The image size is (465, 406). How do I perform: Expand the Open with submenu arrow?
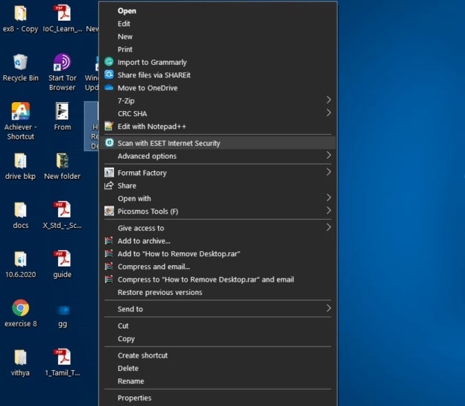pyautogui.click(x=329, y=197)
